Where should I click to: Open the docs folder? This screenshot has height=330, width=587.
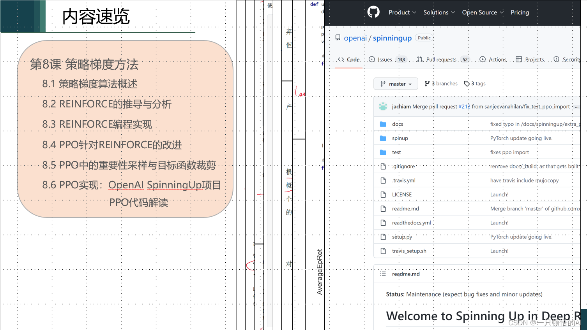coord(398,124)
